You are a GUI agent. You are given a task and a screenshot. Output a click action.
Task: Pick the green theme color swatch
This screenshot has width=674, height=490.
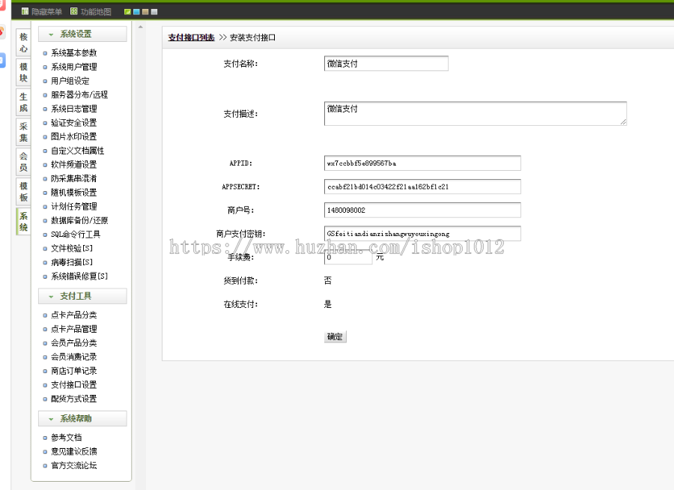[127, 12]
